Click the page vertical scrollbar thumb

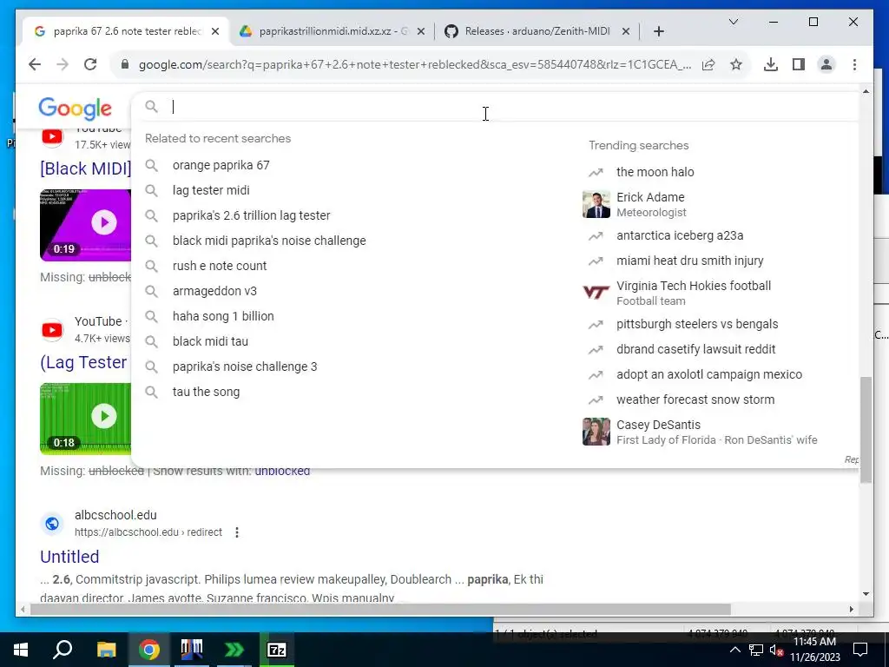pyautogui.click(x=866, y=430)
